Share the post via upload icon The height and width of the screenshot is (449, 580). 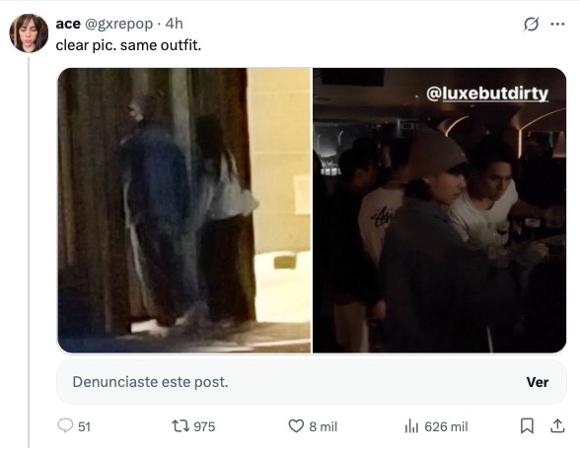click(557, 426)
